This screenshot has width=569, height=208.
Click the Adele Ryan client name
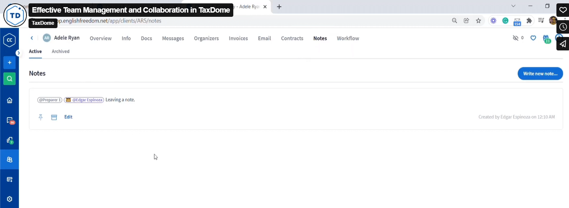tap(67, 38)
